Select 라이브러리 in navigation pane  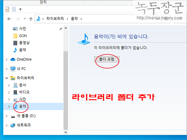25,78
